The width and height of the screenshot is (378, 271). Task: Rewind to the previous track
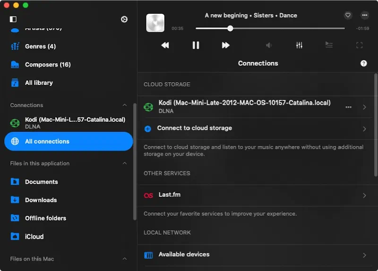(x=165, y=45)
